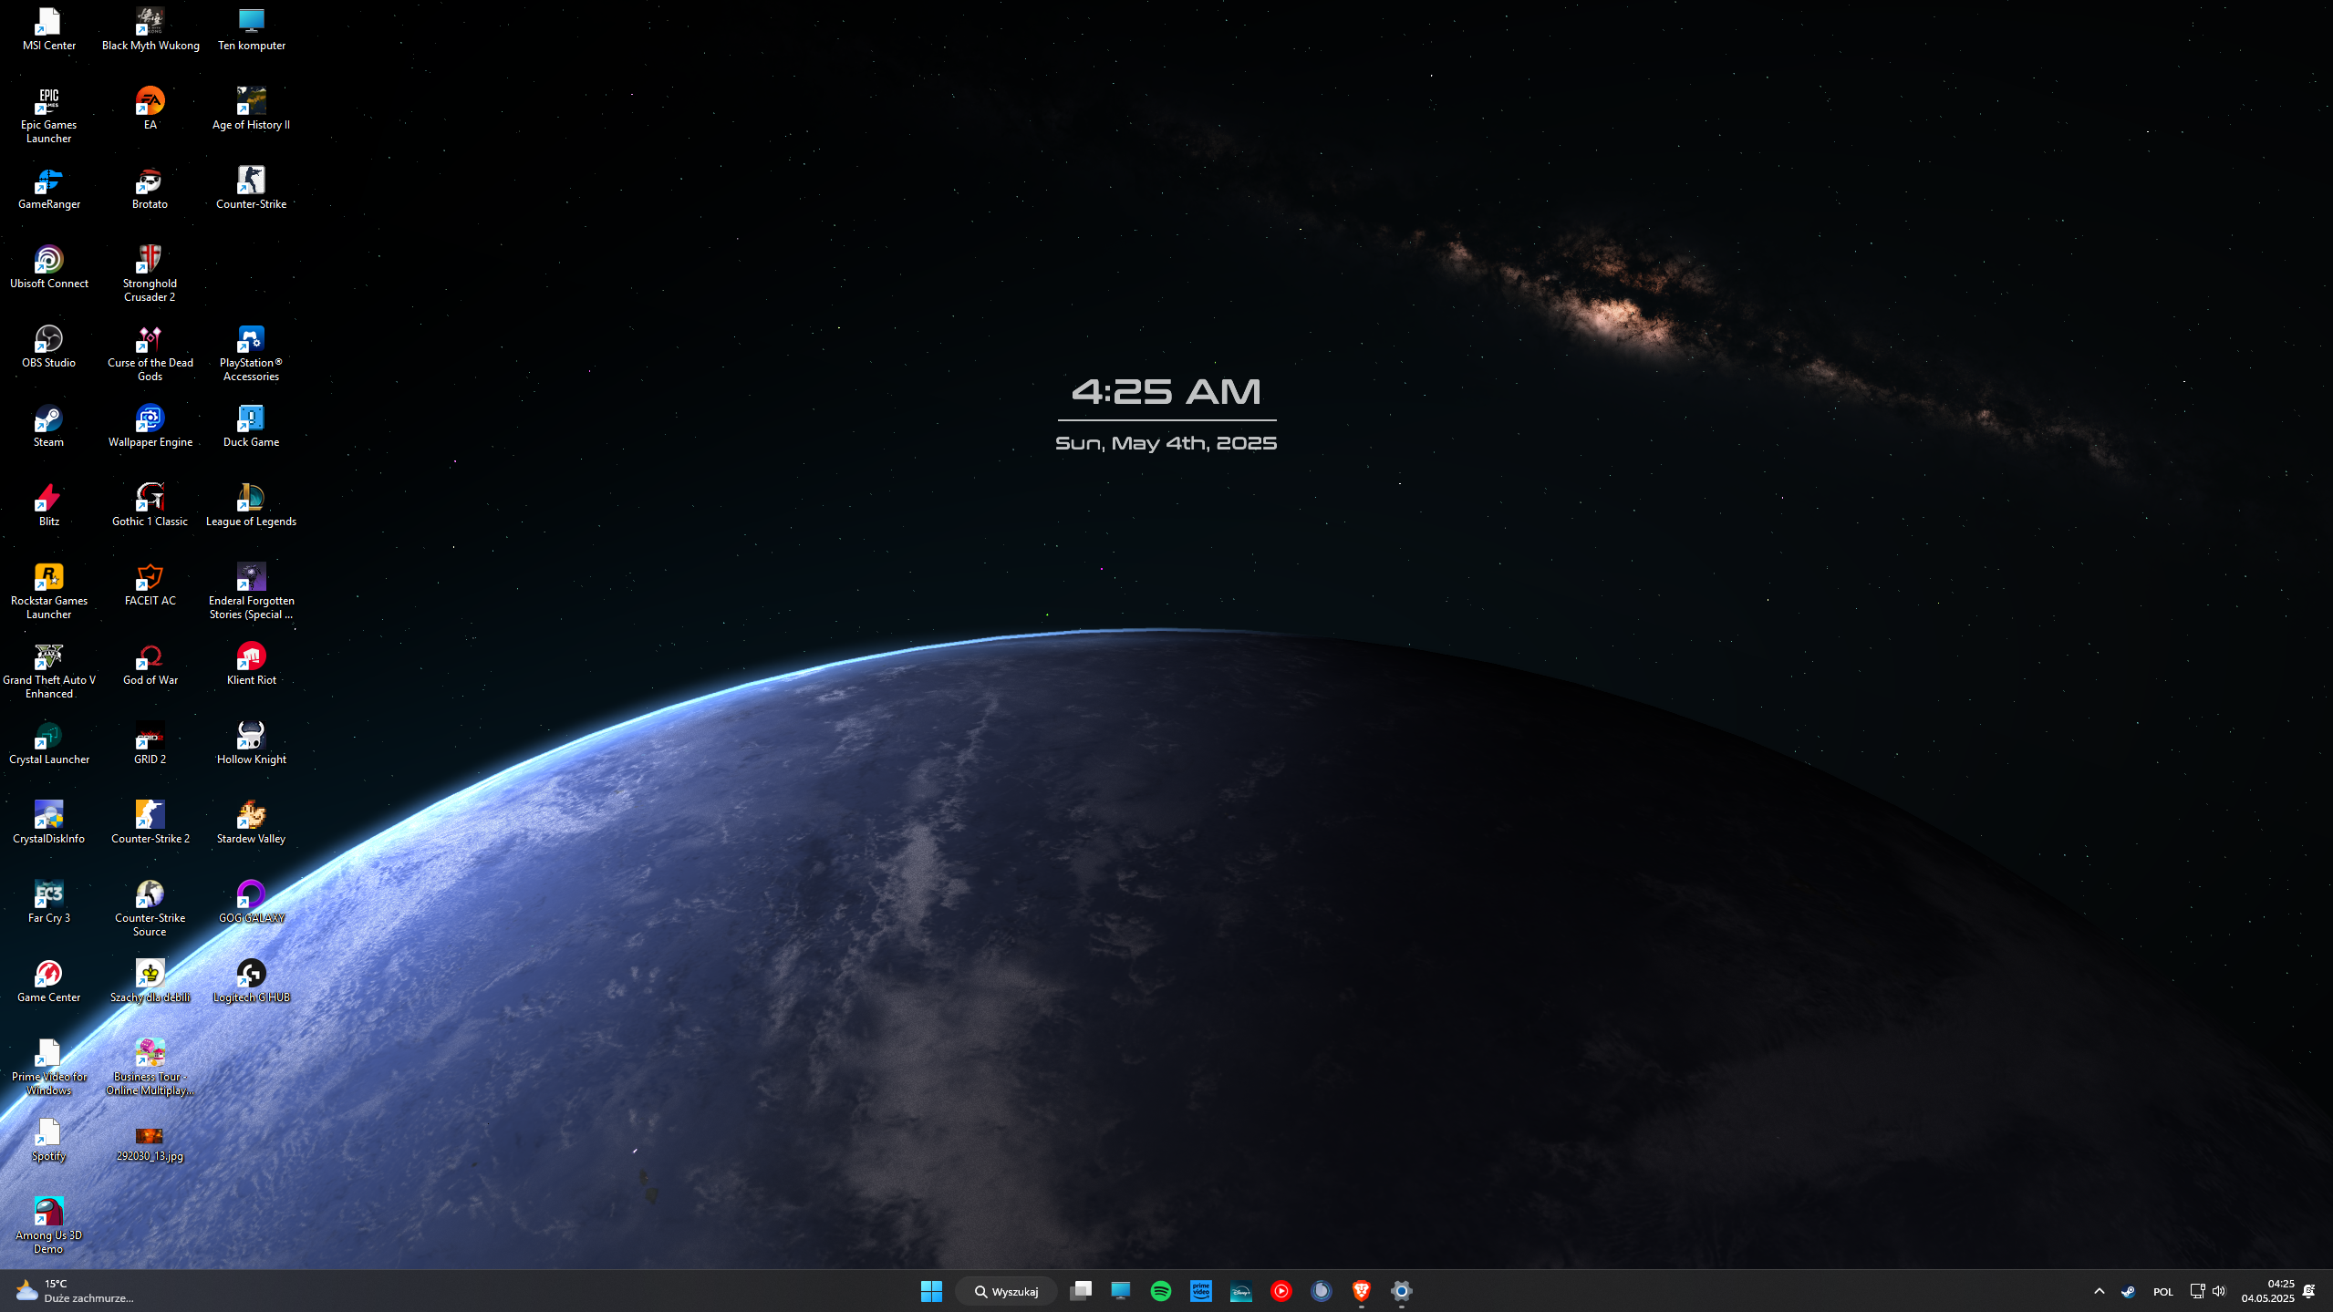Select the Duck Game shortcut

[x=251, y=426]
